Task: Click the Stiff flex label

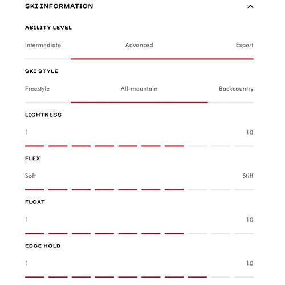Action: tap(248, 176)
